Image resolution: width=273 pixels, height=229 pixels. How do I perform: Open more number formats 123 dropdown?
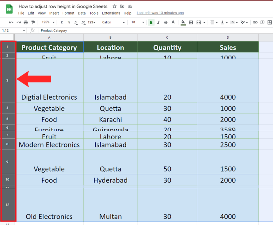tap(92, 22)
